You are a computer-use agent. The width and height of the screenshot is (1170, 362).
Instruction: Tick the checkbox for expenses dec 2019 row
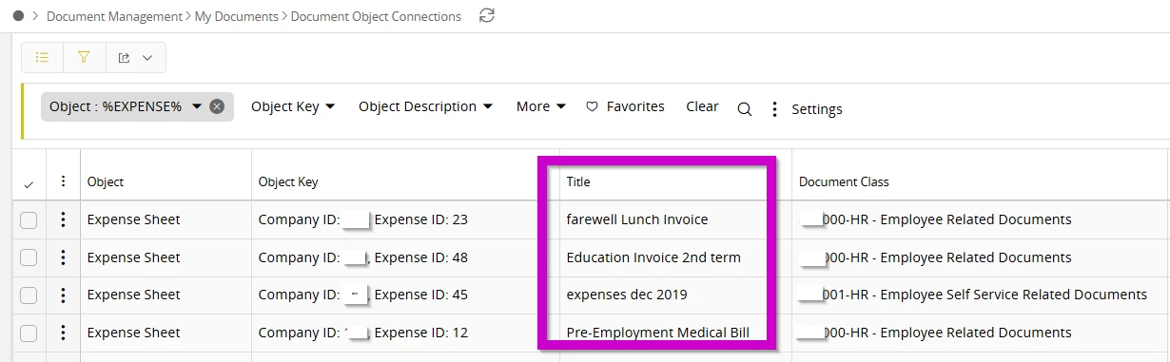[29, 295]
